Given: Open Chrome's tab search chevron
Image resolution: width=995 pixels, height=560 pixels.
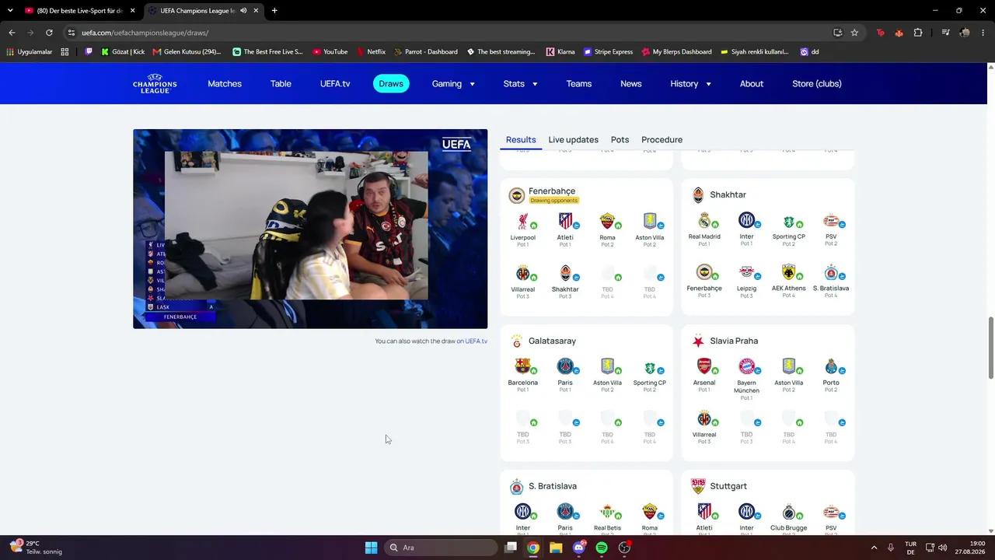Looking at the screenshot, I should pos(10,11).
